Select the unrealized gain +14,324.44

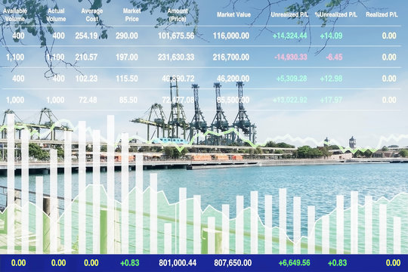(289, 36)
